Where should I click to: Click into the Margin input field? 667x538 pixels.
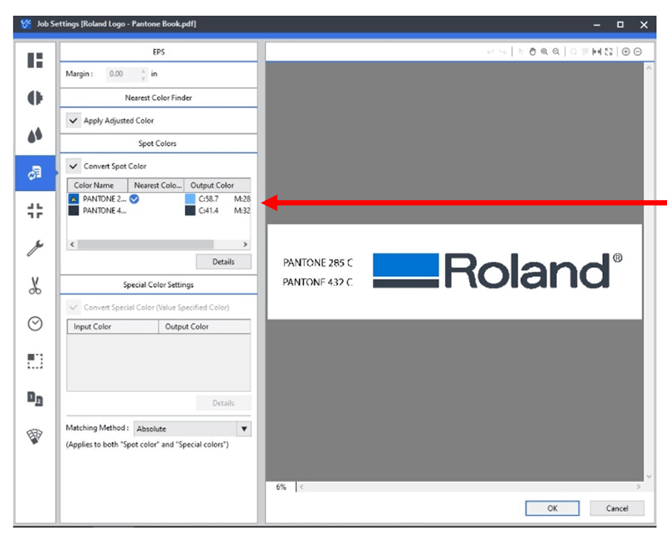(123, 74)
